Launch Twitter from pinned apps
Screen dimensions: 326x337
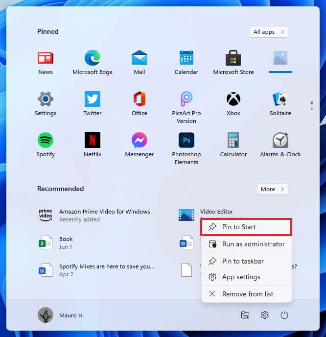pyautogui.click(x=93, y=104)
